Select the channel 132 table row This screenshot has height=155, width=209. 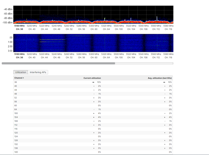93,144
